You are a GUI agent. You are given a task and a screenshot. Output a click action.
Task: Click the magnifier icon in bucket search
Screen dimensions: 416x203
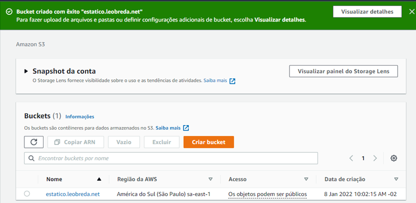pos(31,158)
